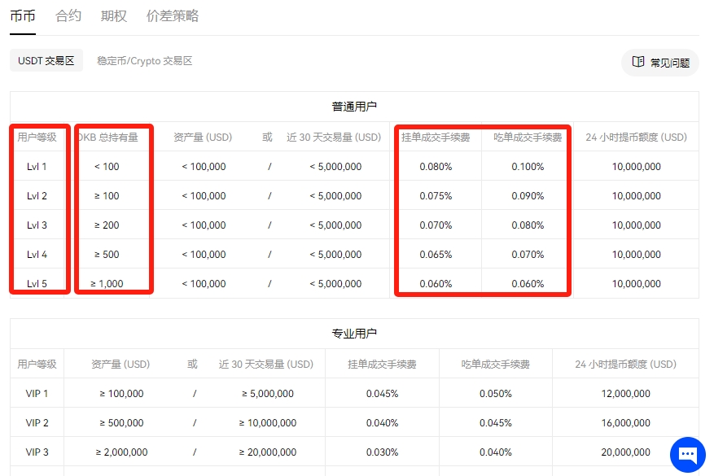714x476 pixels.
Task: Click VIP 3 trading volume ≥ 20,000,000
Action: tap(268, 452)
